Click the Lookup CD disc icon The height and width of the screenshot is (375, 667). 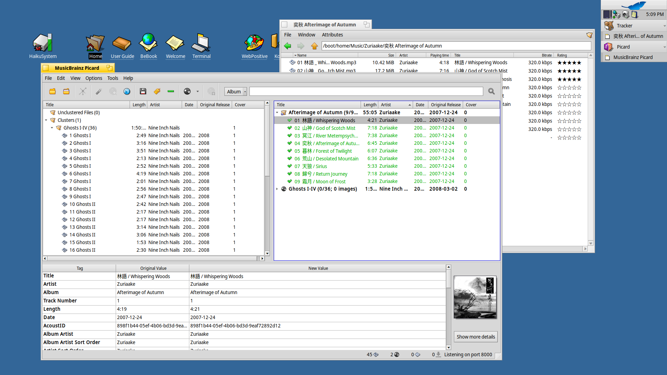pos(187,91)
